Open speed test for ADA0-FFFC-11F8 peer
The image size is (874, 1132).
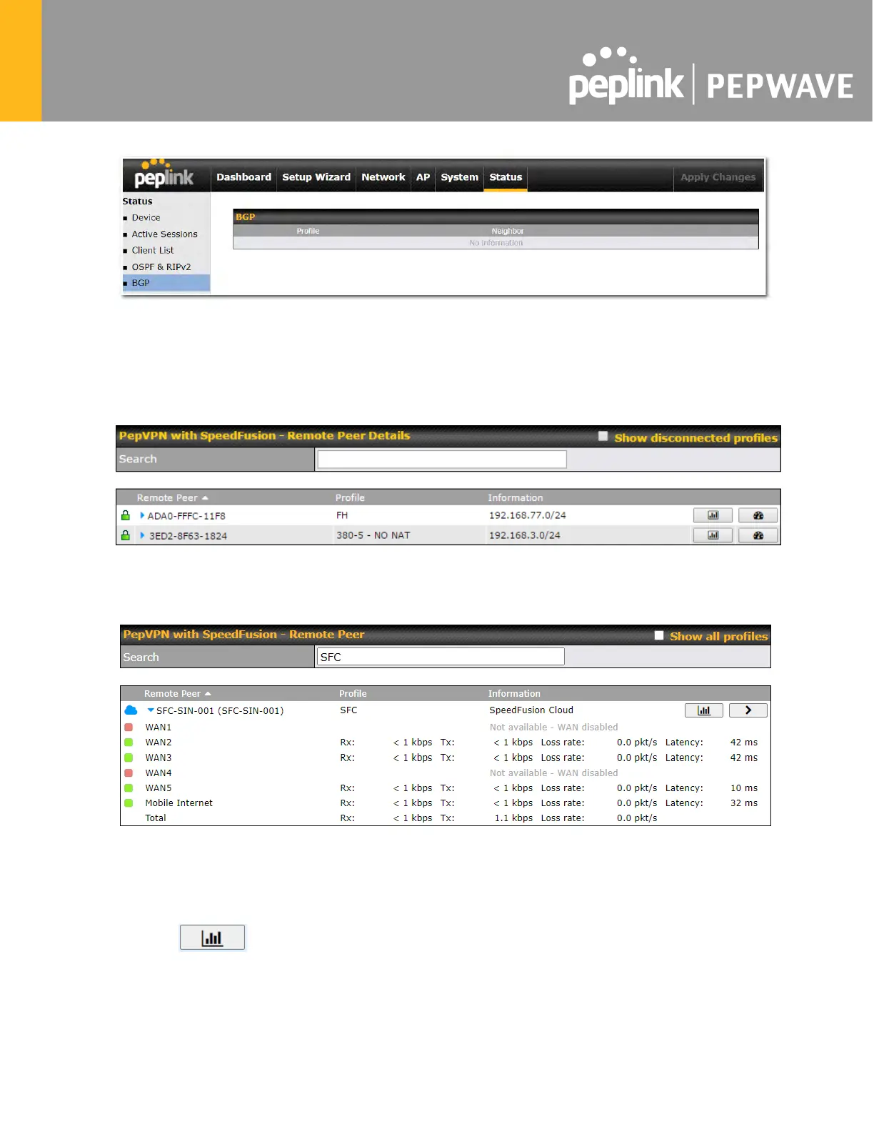coord(758,515)
